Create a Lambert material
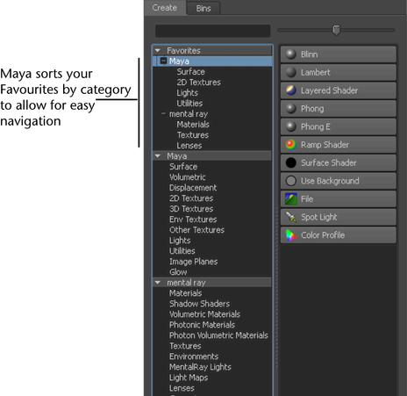The height and width of the screenshot is (396, 407). pyautogui.click(x=339, y=72)
